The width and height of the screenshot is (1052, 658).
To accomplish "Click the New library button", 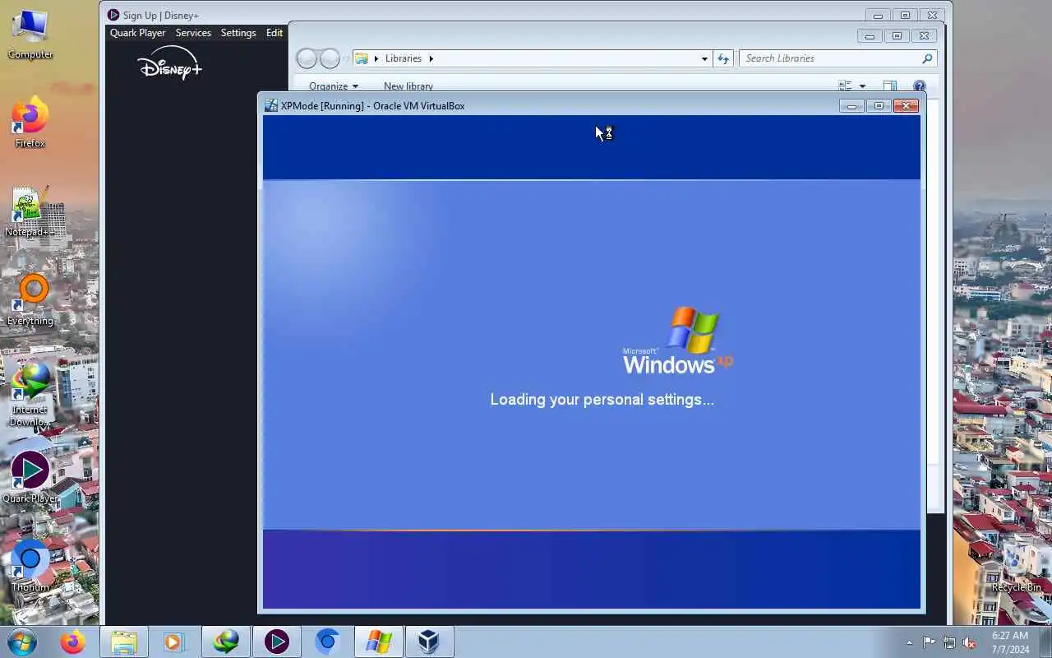I will 408,86.
